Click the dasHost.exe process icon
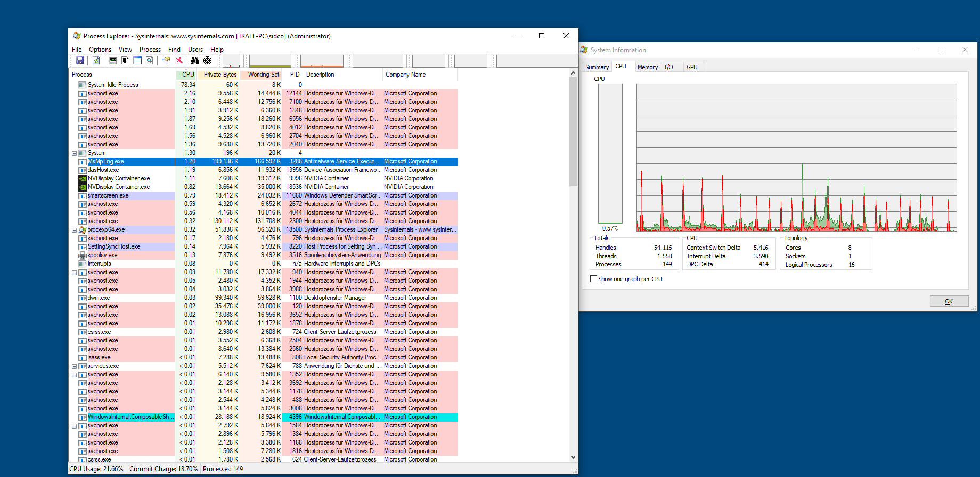 (x=83, y=170)
